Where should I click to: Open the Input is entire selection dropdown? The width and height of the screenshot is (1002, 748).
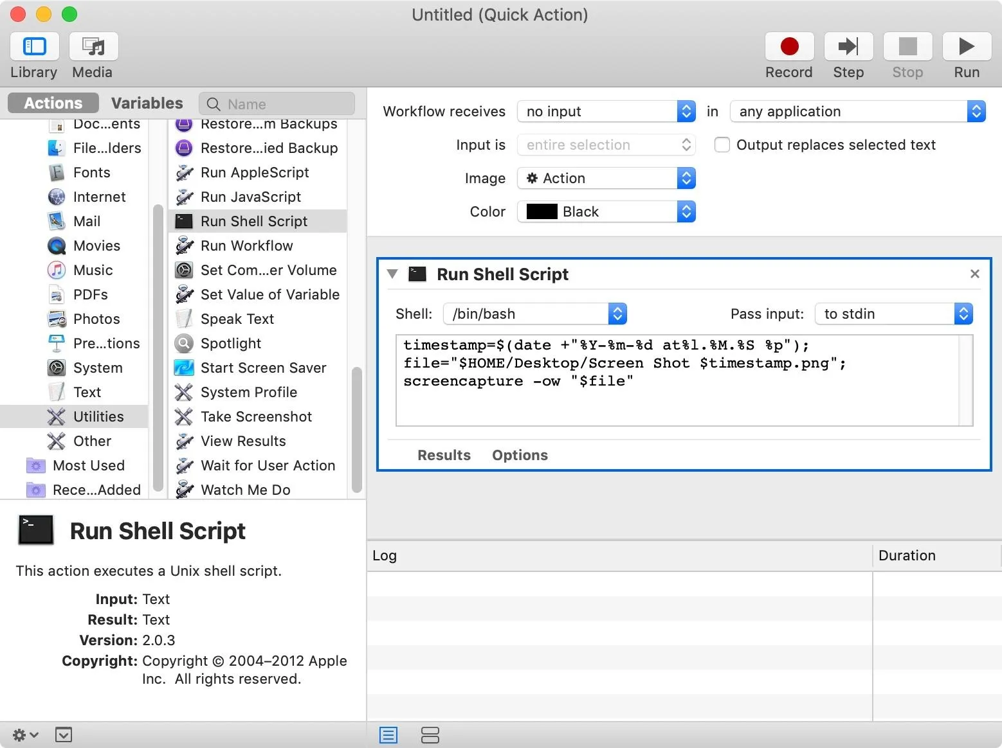606,145
